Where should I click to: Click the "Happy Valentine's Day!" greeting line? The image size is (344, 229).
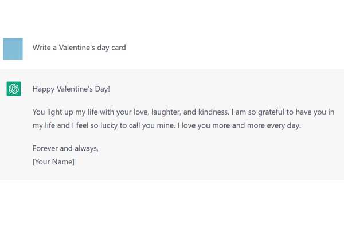[x=71, y=89]
